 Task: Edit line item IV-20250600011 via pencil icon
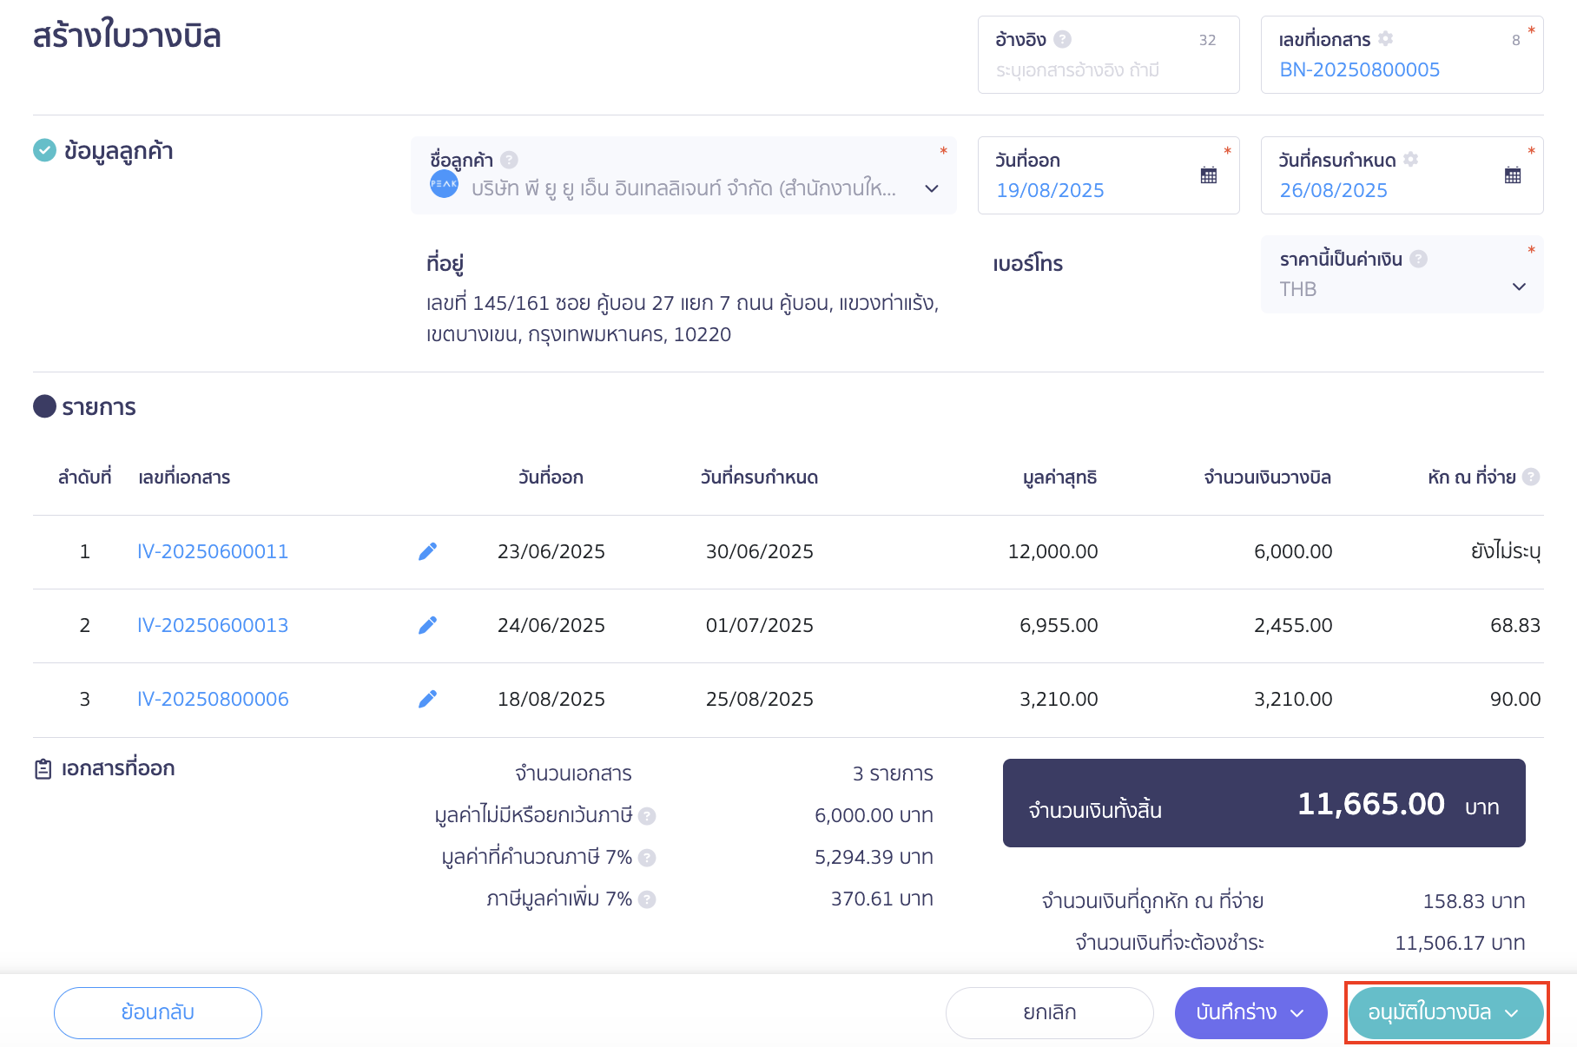coord(427,550)
